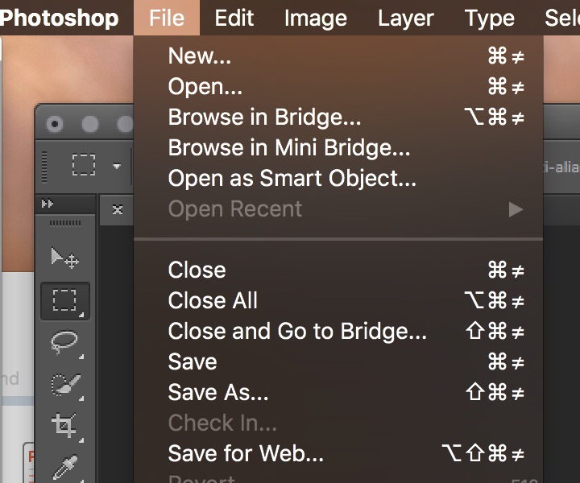Screen dimensions: 580x483
Task: Select the Rectangular Marquee tool in toolbox
Action: click(x=64, y=301)
